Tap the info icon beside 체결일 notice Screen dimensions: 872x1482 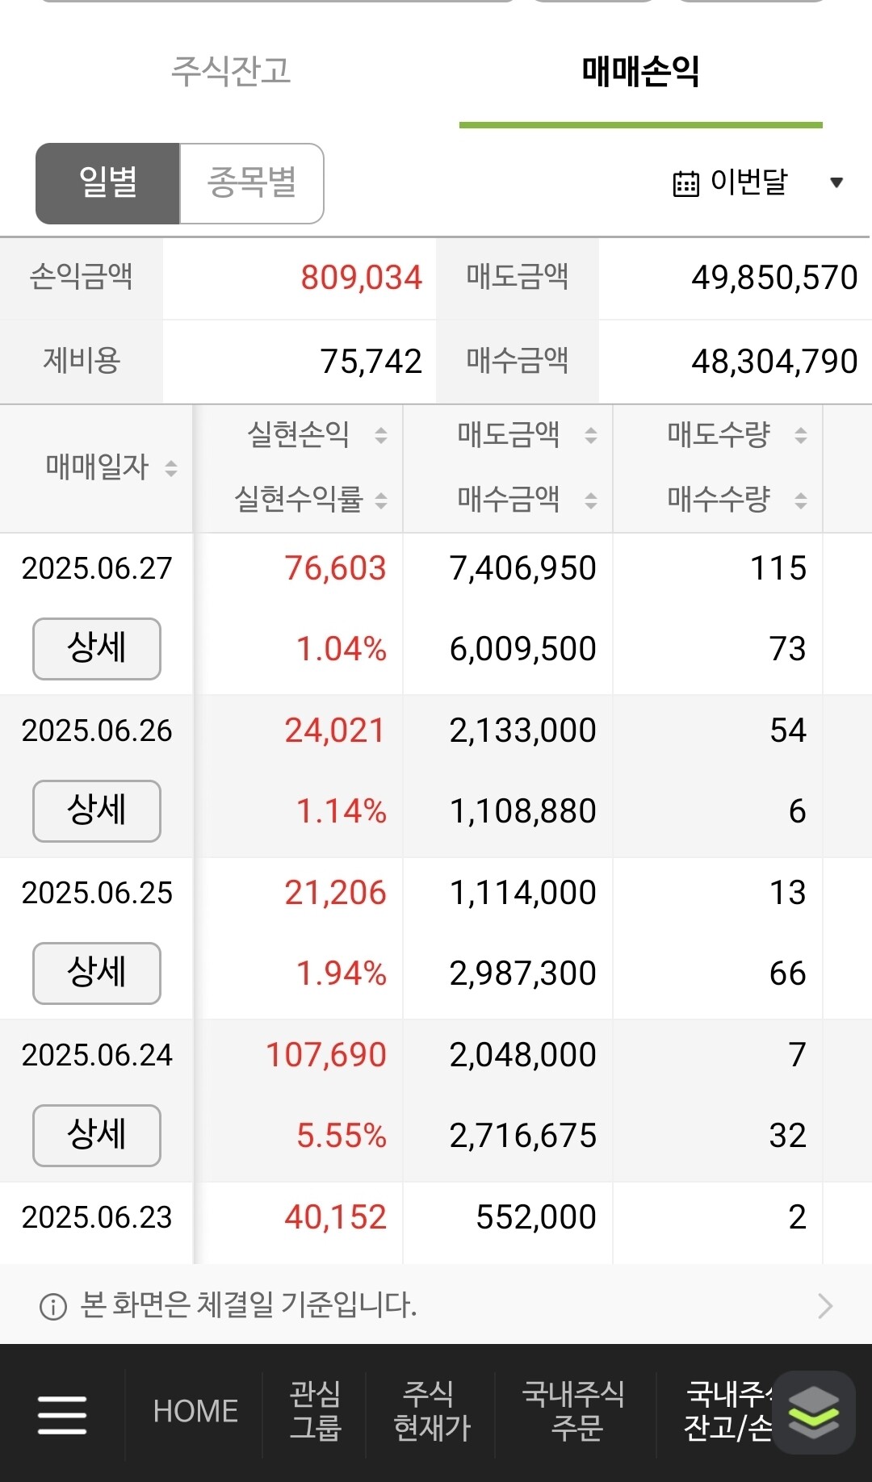point(53,1306)
